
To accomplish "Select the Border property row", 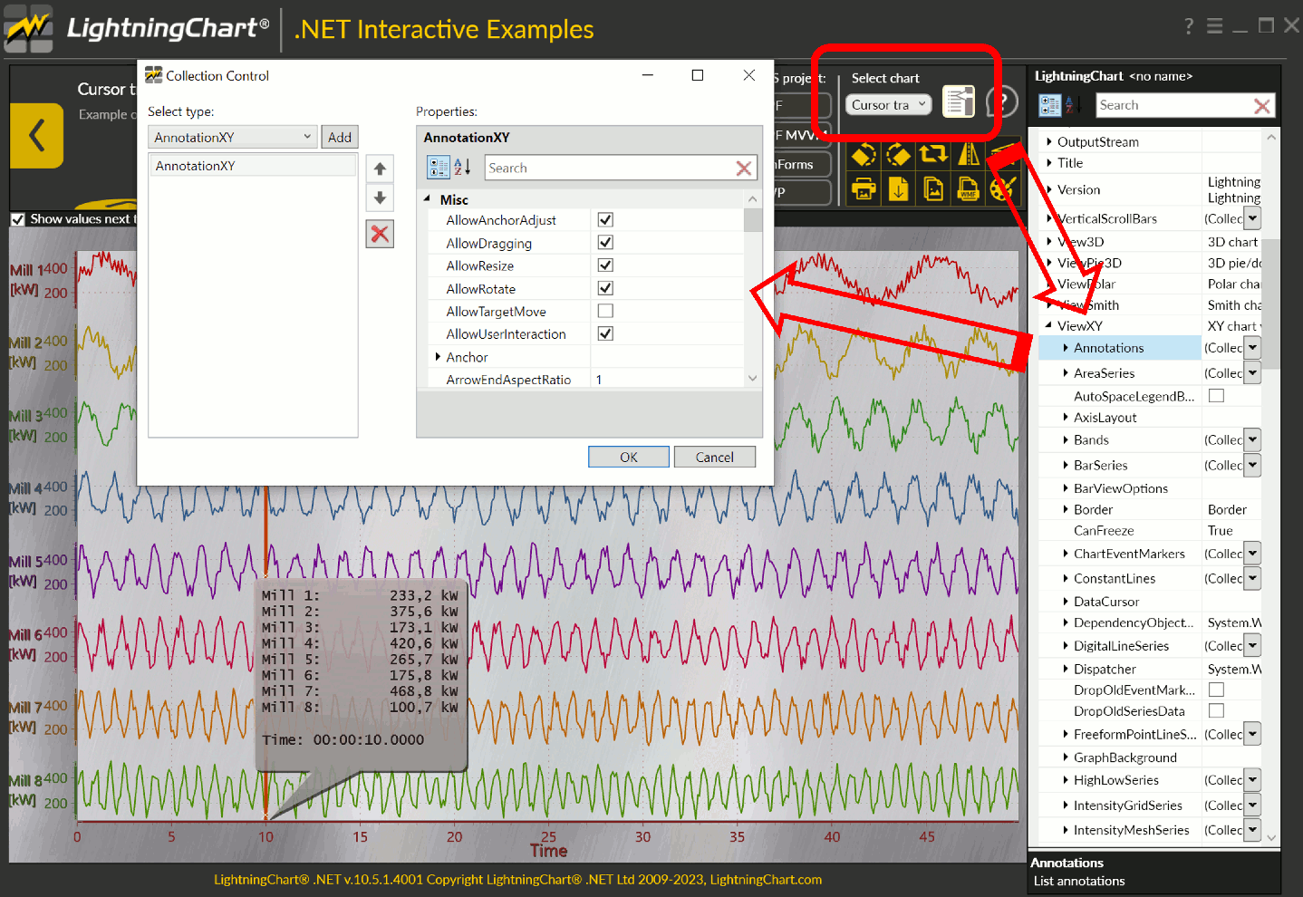I will point(1150,509).
